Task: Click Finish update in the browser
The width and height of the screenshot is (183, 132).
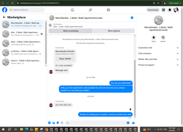Action: (175, 3)
